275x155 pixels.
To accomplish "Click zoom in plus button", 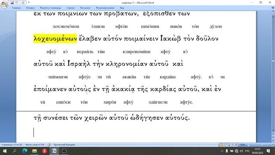I will tap(272, 145).
